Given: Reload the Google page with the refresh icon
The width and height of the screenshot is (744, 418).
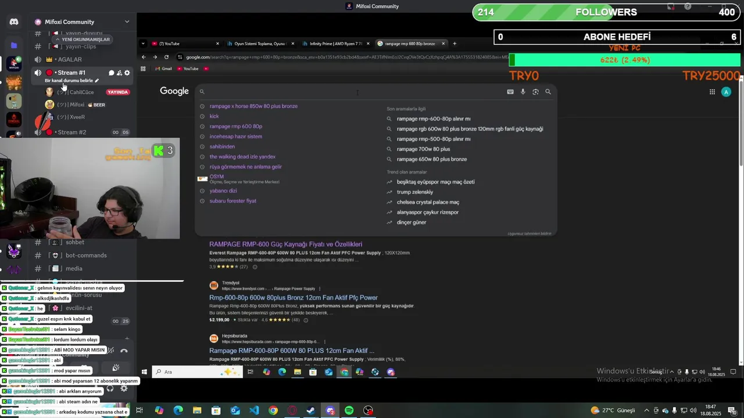Looking at the screenshot, I should (166, 57).
